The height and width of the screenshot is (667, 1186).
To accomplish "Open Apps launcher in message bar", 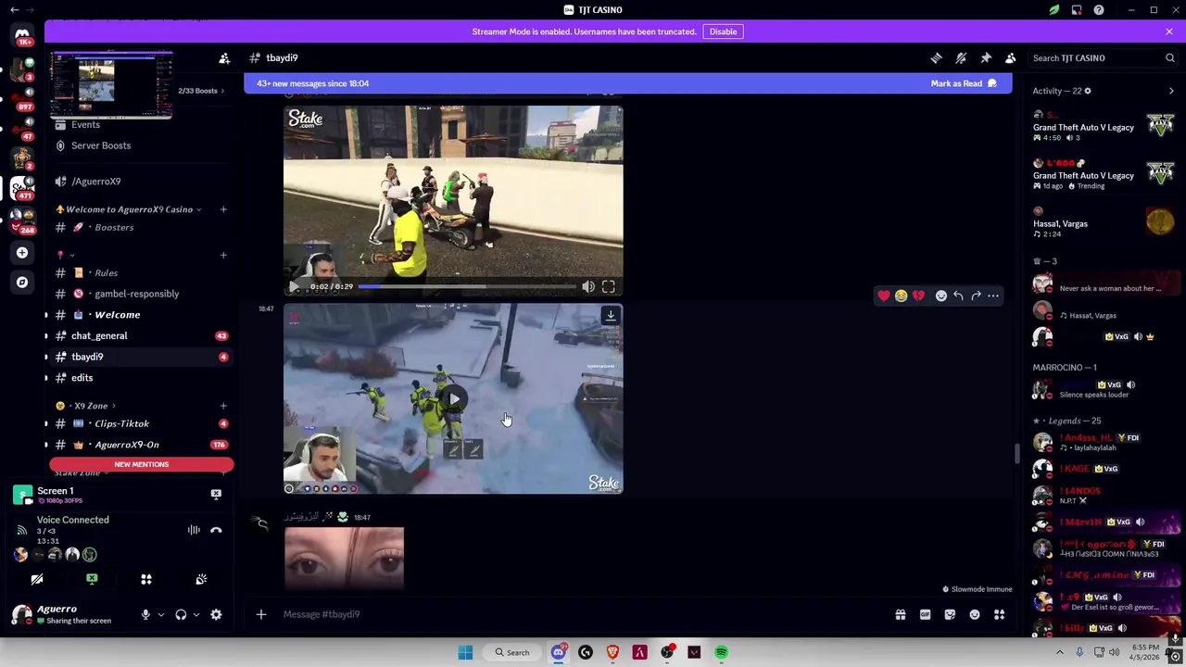I will click(x=999, y=614).
